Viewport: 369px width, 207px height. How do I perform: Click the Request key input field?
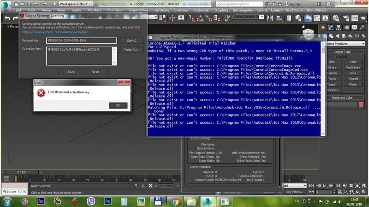point(82,40)
